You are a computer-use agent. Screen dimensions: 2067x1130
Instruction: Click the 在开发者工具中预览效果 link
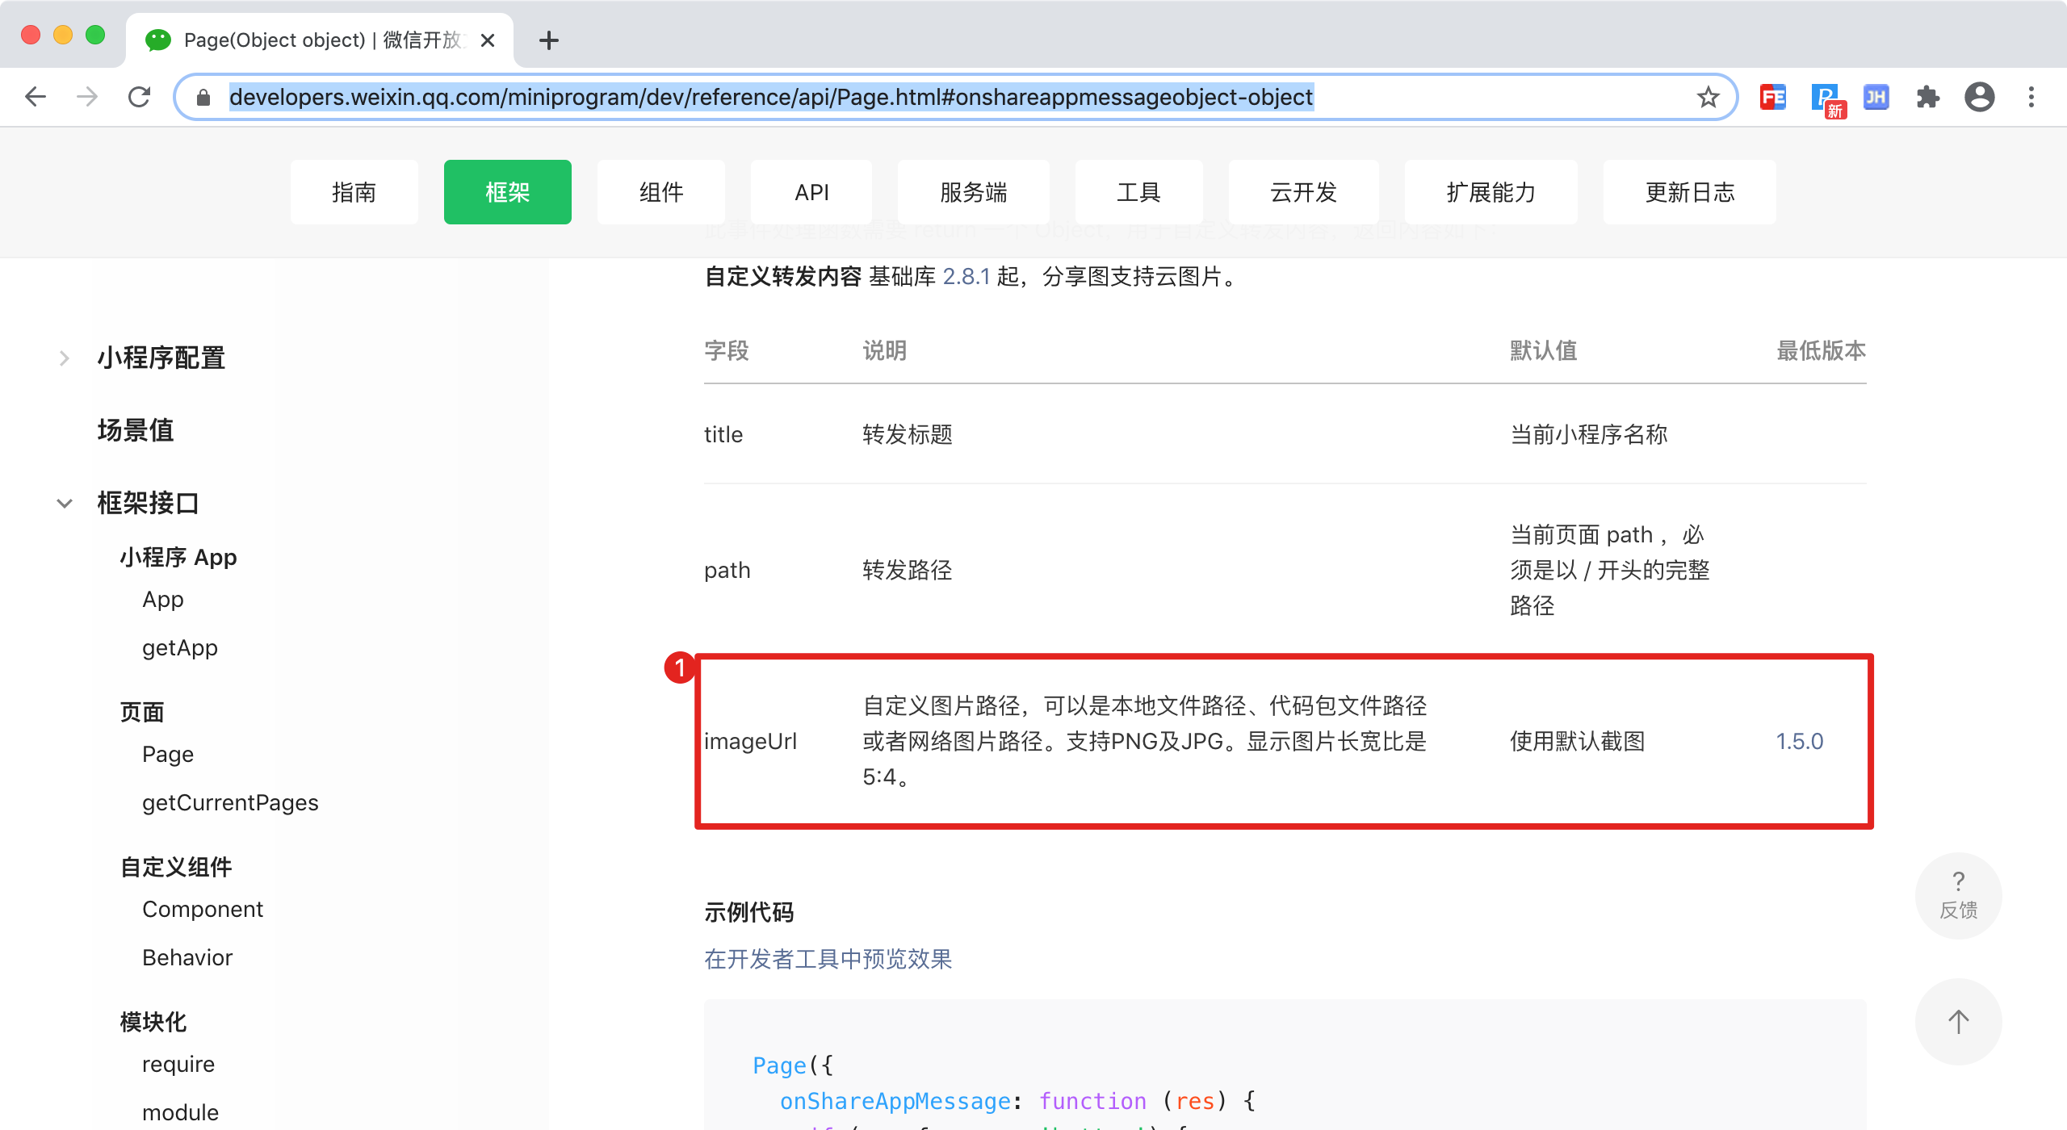coord(828,959)
